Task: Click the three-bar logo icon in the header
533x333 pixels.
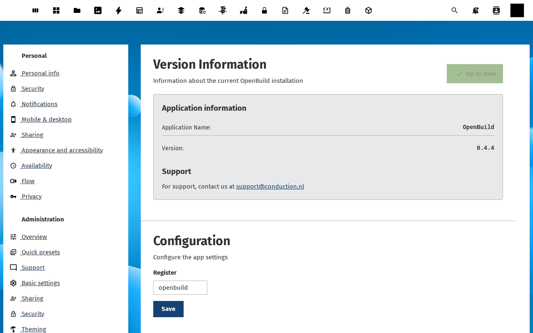Action: click(35, 10)
